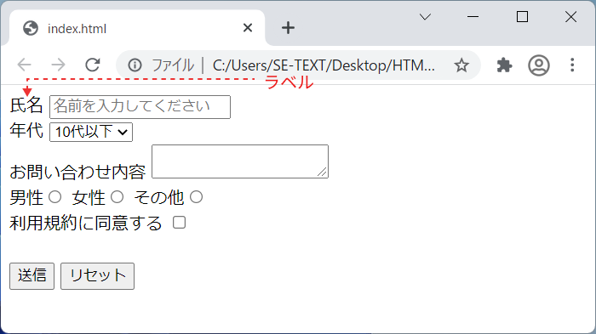The width and height of the screenshot is (596, 334).
Task: Bookmark this page with the star icon
Action: coord(461,65)
